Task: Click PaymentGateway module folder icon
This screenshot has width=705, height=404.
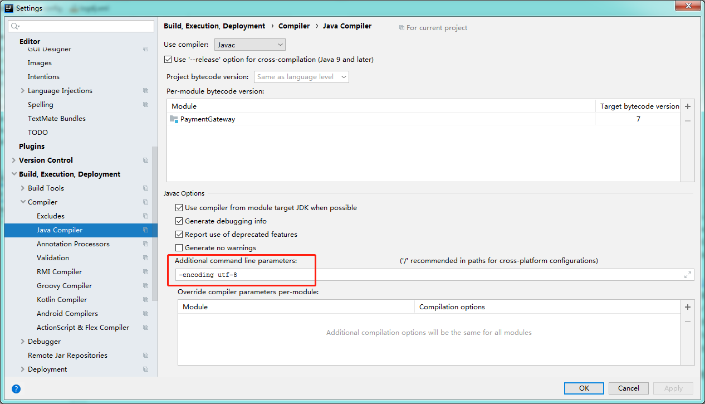Action: click(174, 119)
